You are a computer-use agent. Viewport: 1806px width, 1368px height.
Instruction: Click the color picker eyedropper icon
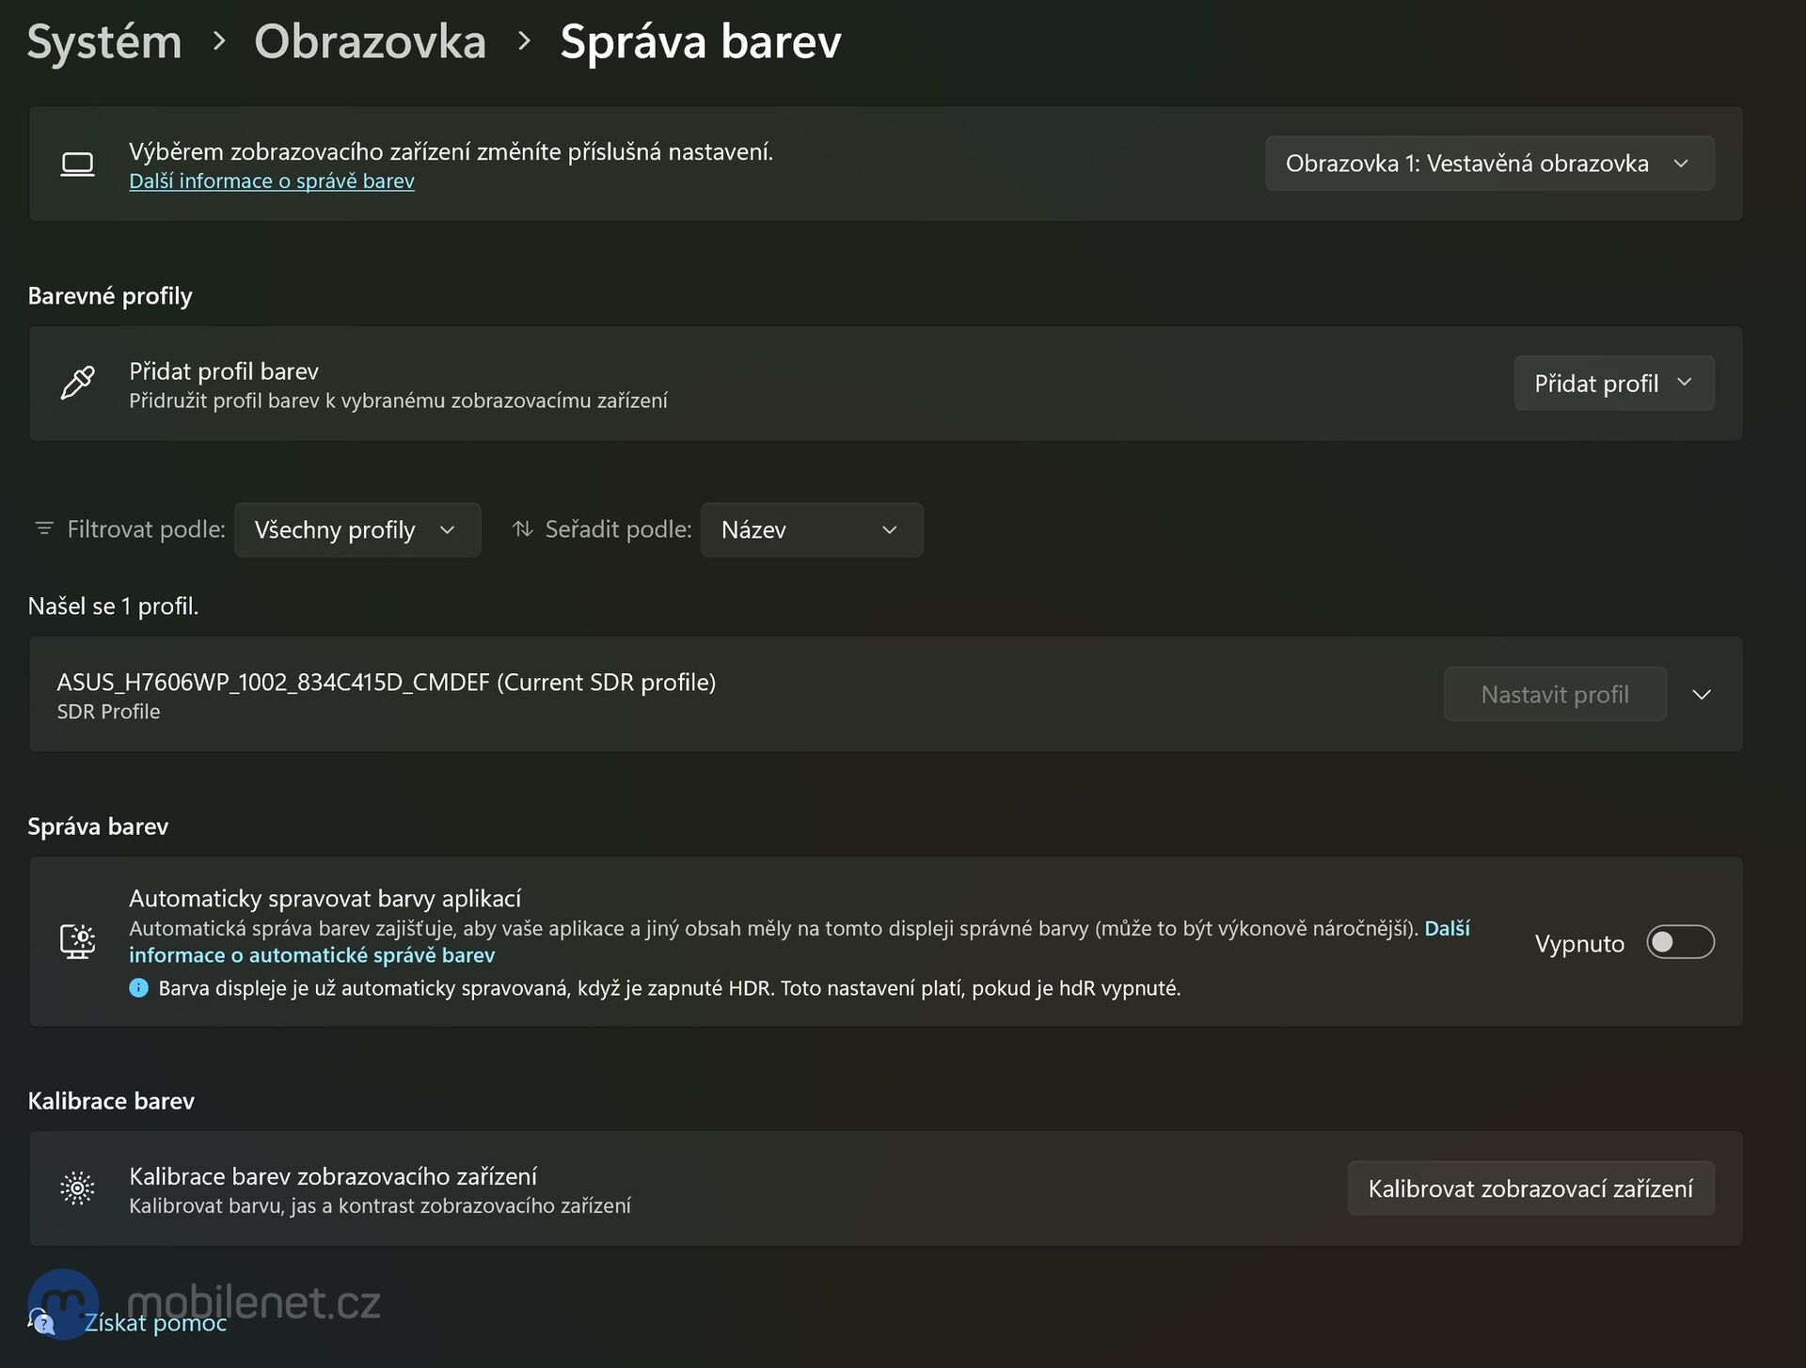pos(77,384)
